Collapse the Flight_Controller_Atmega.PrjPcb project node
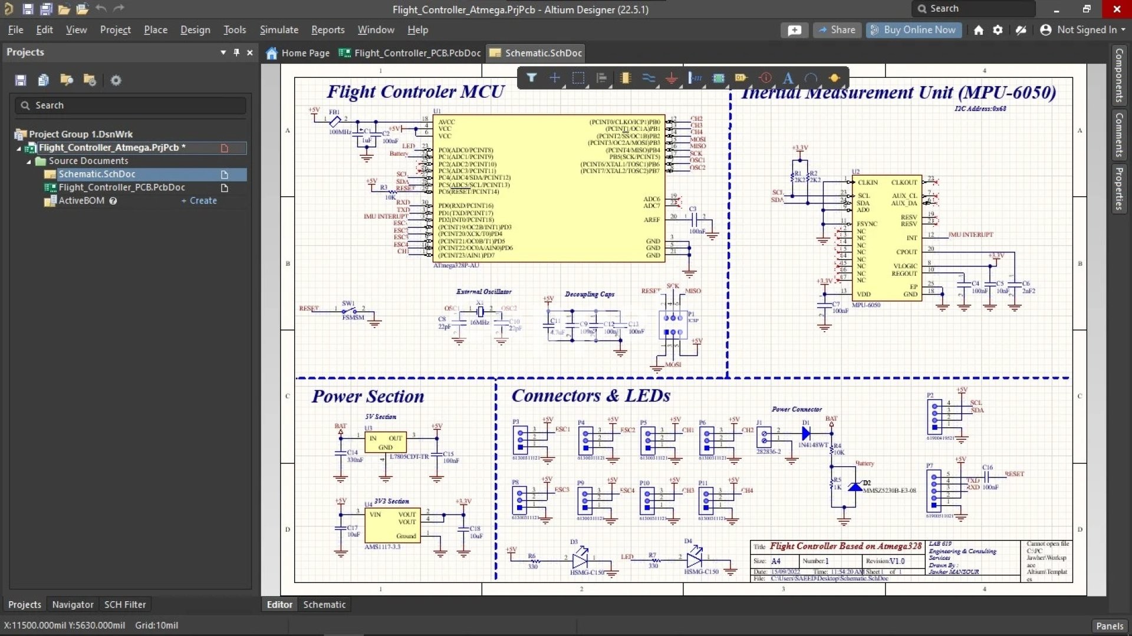The width and height of the screenshot is (1132, 636). click(x=19, y=149)
